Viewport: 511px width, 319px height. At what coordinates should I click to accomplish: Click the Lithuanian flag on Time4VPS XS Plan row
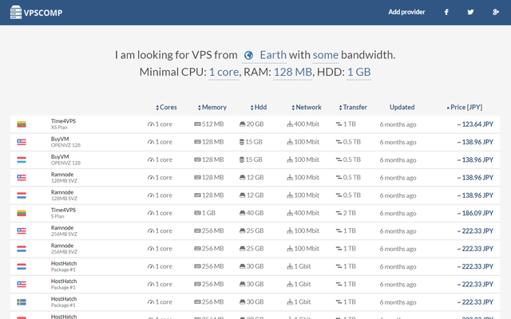tap(22, 124)
